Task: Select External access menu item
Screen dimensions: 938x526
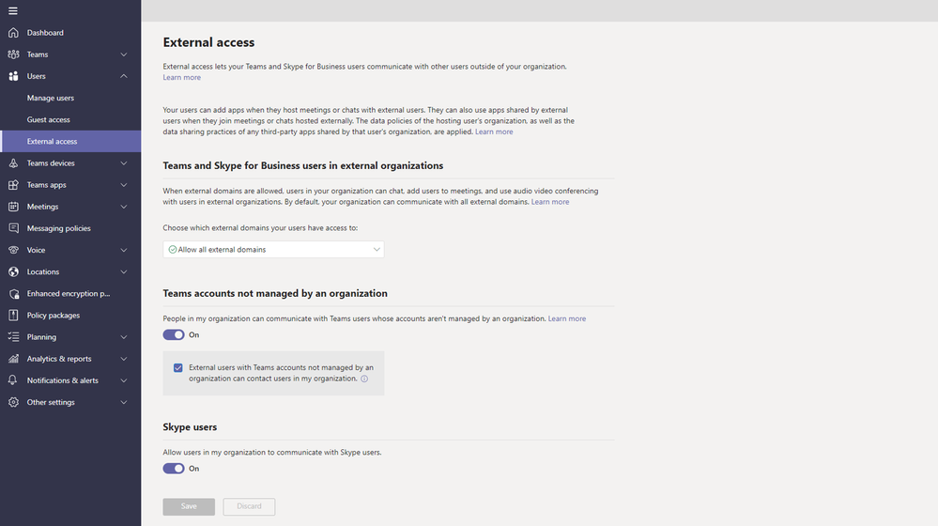Action: click(70, 141)
